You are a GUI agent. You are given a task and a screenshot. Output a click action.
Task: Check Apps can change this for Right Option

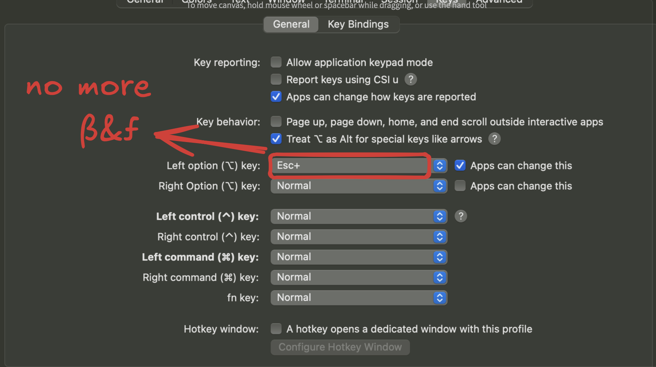coord(460,186)
